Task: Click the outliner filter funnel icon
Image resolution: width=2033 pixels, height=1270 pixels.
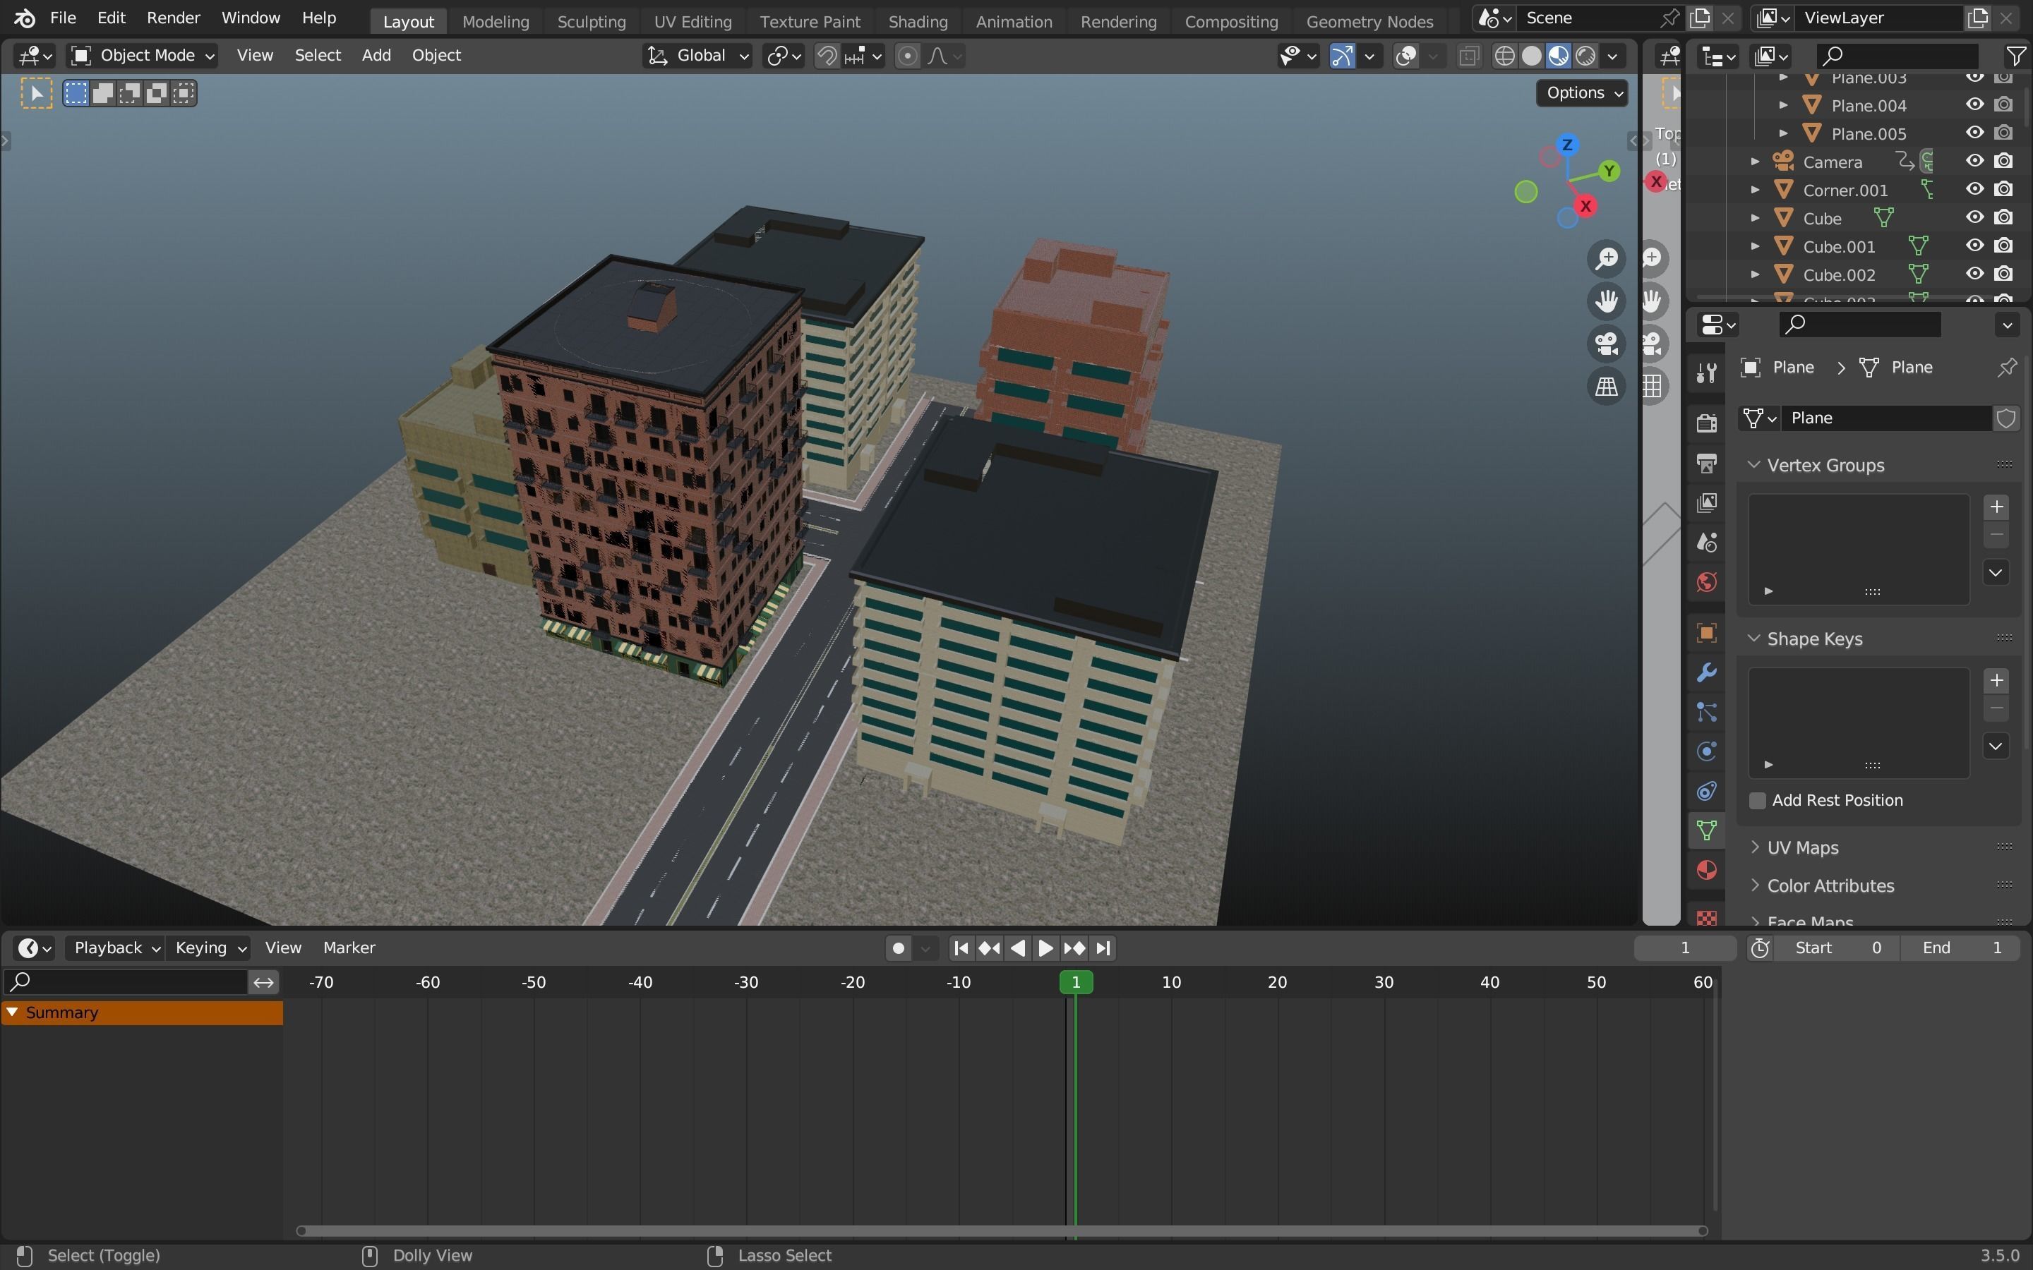Action: [2015, 56]
